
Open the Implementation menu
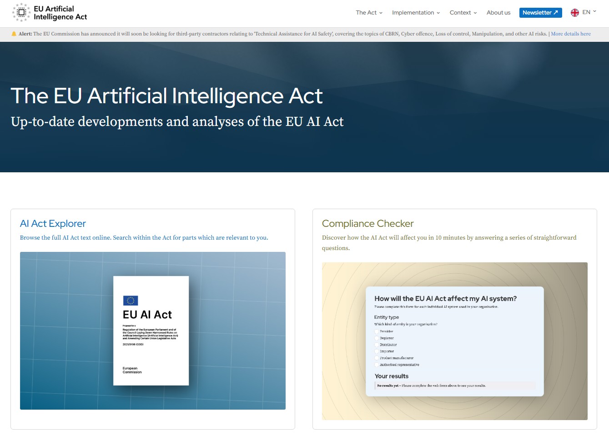pyautogui.click(x=416, y=13)
